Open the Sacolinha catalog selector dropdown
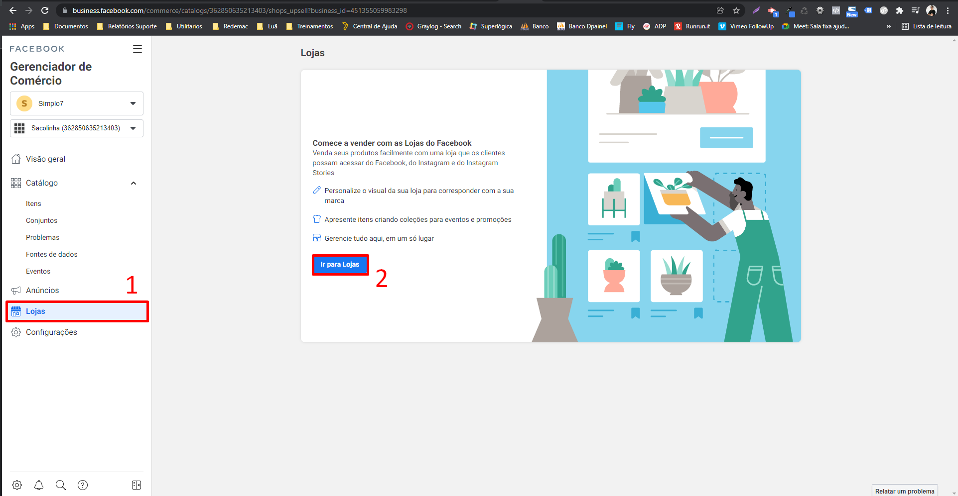Viewport: 958px width, 496px height. (77, 128)
